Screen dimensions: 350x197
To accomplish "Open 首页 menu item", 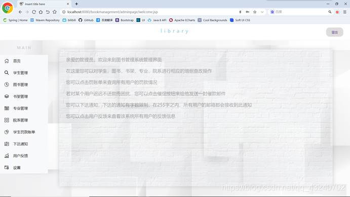I will (x=24, y=61).
